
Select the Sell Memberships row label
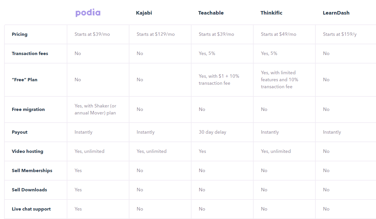tap(32, 171)
